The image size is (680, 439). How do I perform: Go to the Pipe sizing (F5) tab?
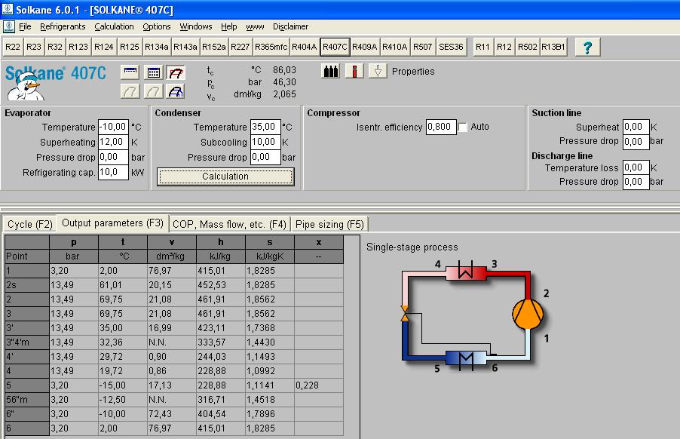tap(329, 224)
